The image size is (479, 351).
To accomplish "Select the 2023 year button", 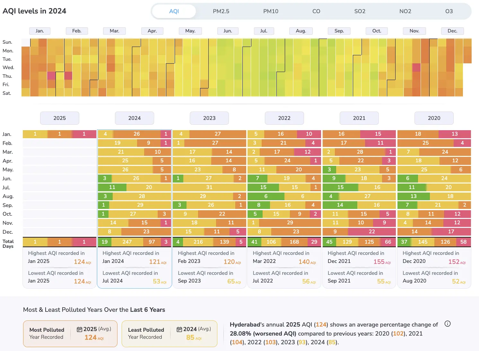I will 209,118.
